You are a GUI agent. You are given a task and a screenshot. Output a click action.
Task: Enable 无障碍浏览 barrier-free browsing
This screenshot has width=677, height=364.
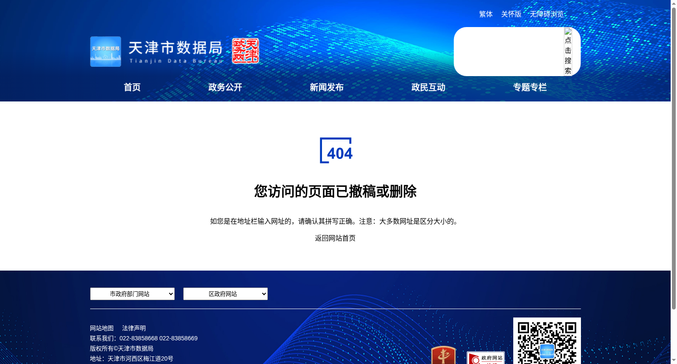[547, 14]
